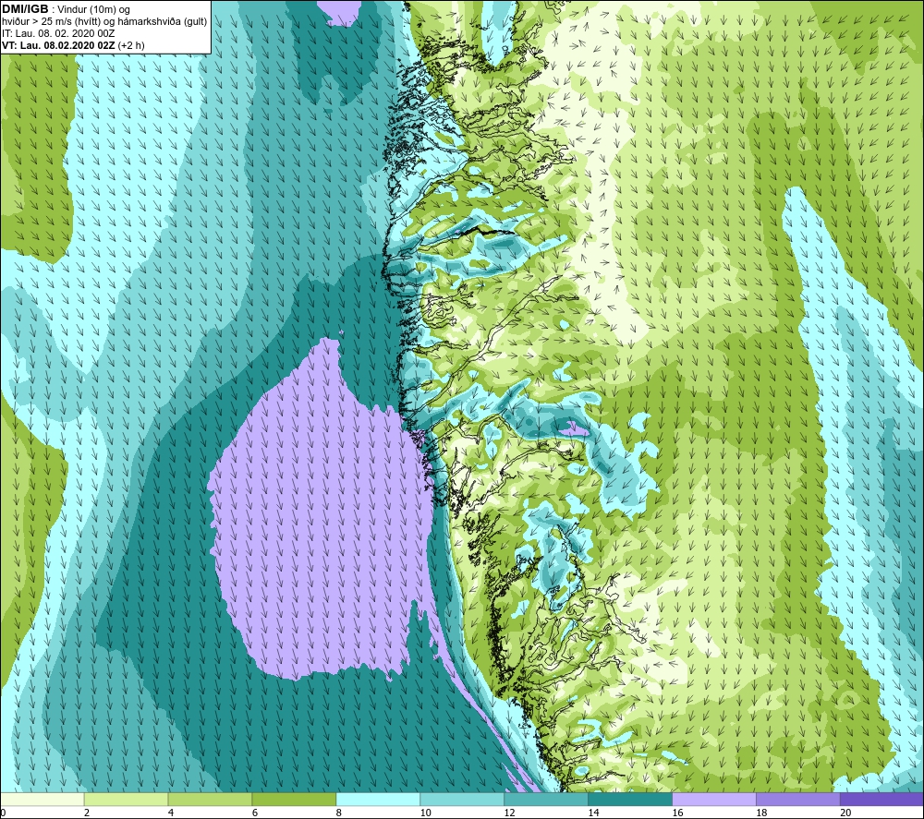This screenshot has width=924, height=819.
Task: Click the 'hviður > 25 m/s (hvítt)' line
Action: (51, 22)
